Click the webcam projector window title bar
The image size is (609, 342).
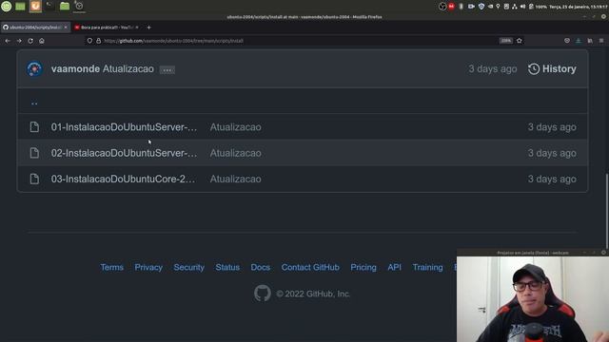(x=533, y=253)
